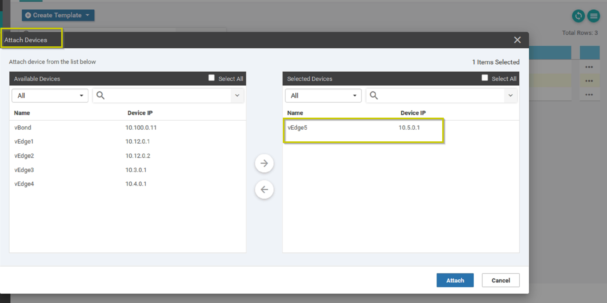Screen dimensions: 607x303
Task: Open the Create Template dropdown button
Action: 58,15
